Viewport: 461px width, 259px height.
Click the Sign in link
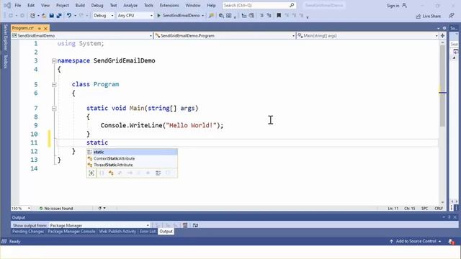393,6
